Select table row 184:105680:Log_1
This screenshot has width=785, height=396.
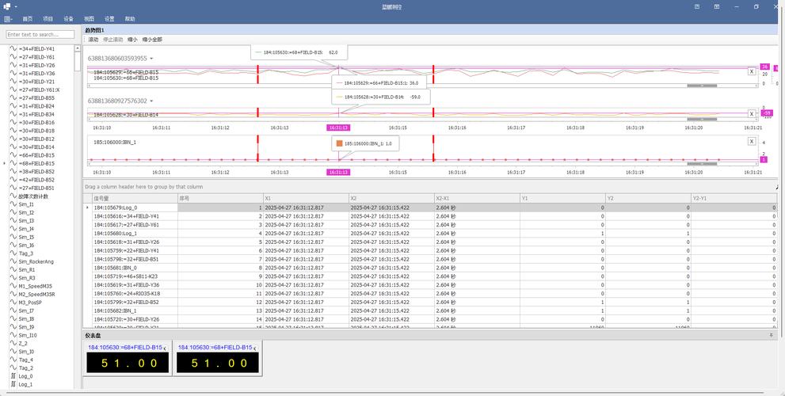435,234
